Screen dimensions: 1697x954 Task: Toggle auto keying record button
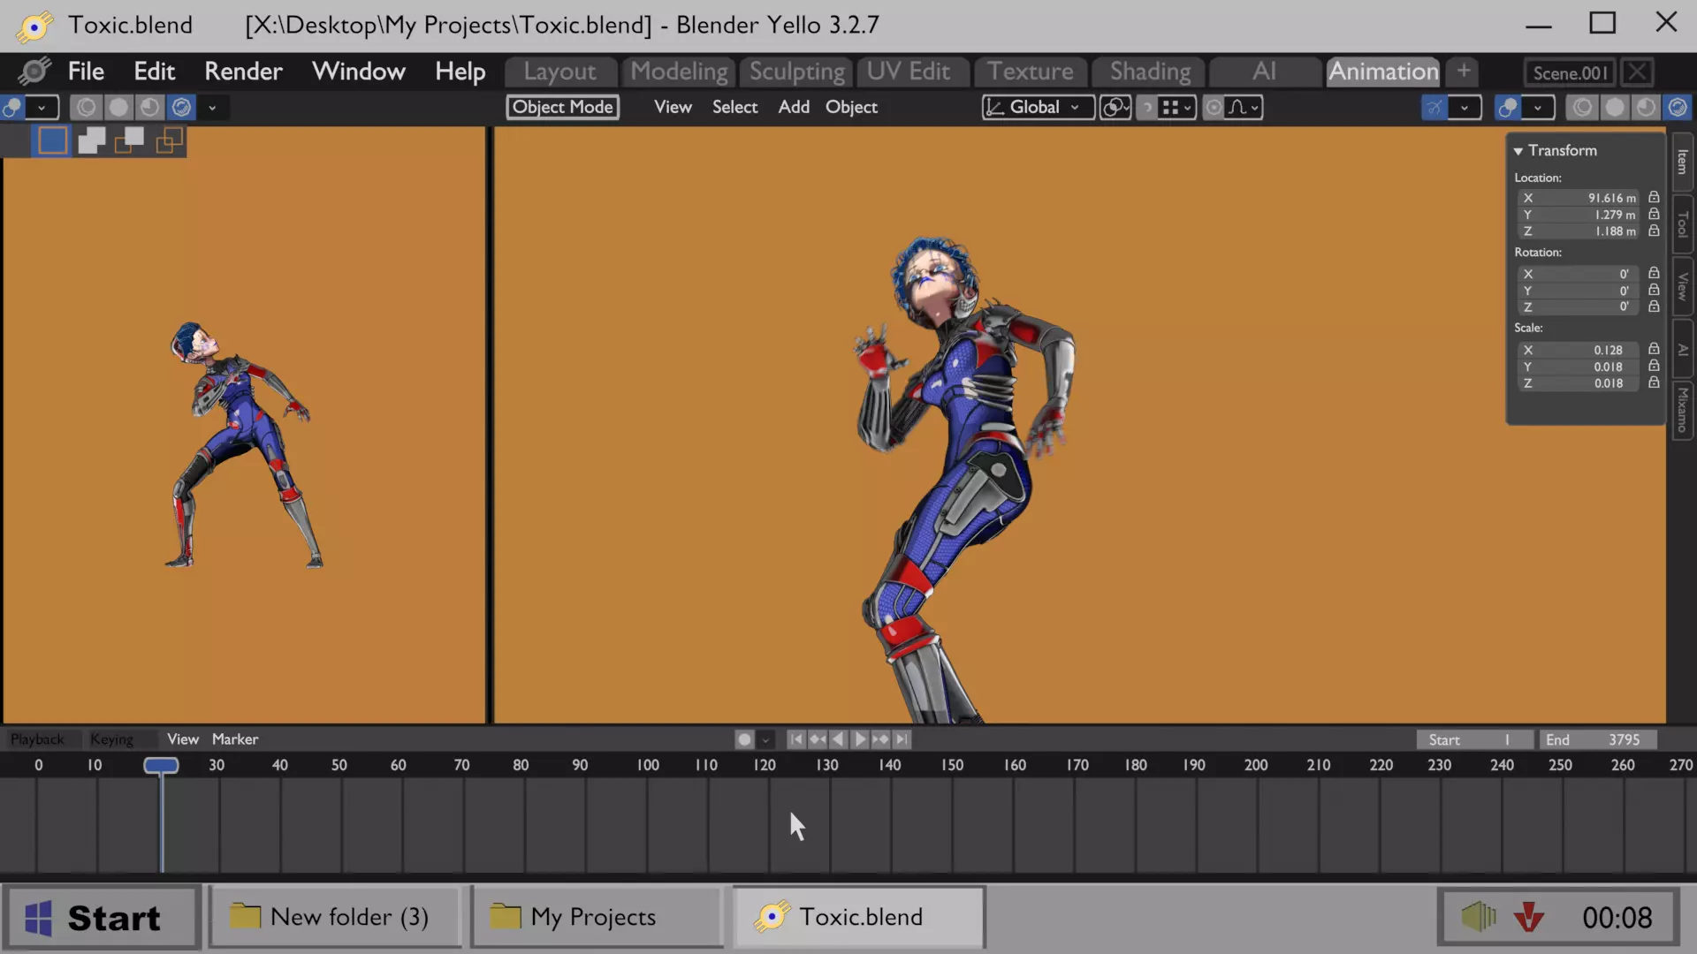point(744,739)
